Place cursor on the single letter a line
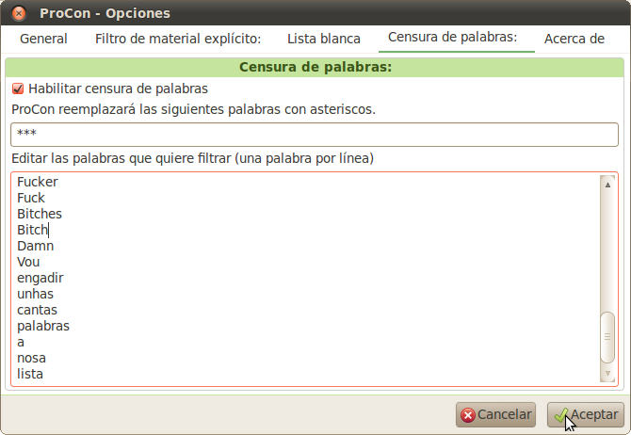This screenshot has width=631, height=435. (21, 342)
